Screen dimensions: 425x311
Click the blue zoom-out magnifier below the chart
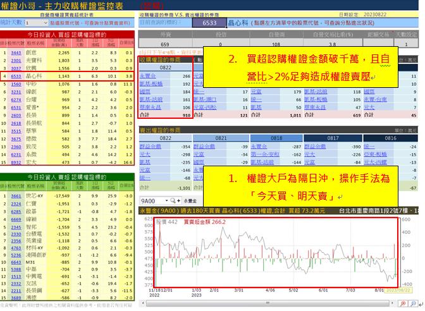click(x=414, y=303)
